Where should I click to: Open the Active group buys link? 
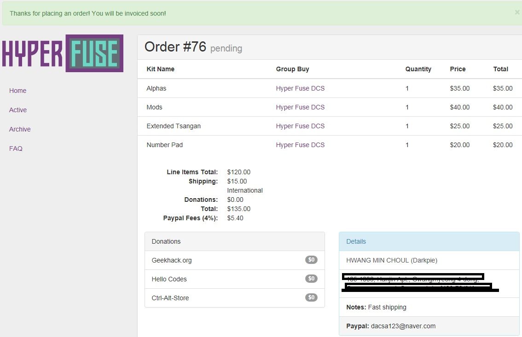18,110
